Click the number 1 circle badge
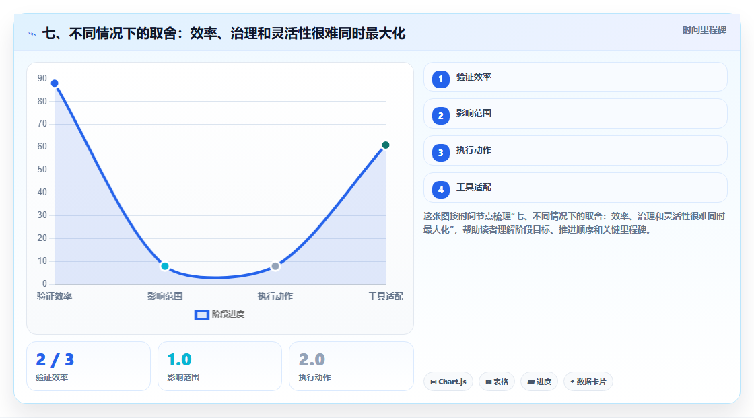Image resolution: width=754 pixels, height=418 pixels. (x=440, y=79)
